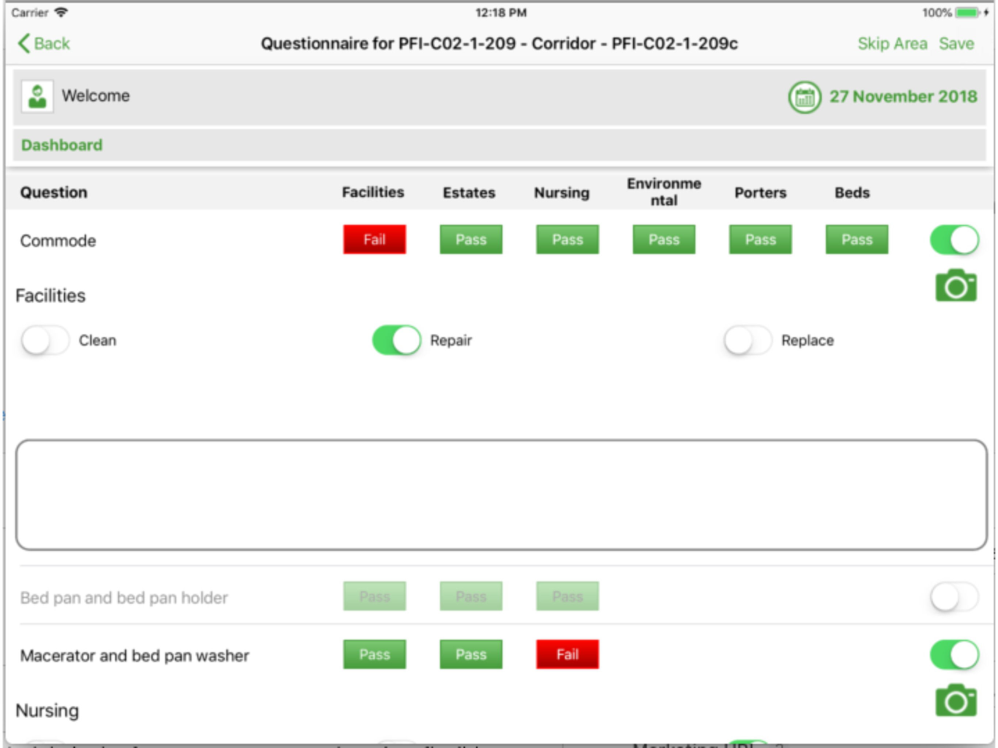Click in the Facilities comments text box

pos(502,495)
